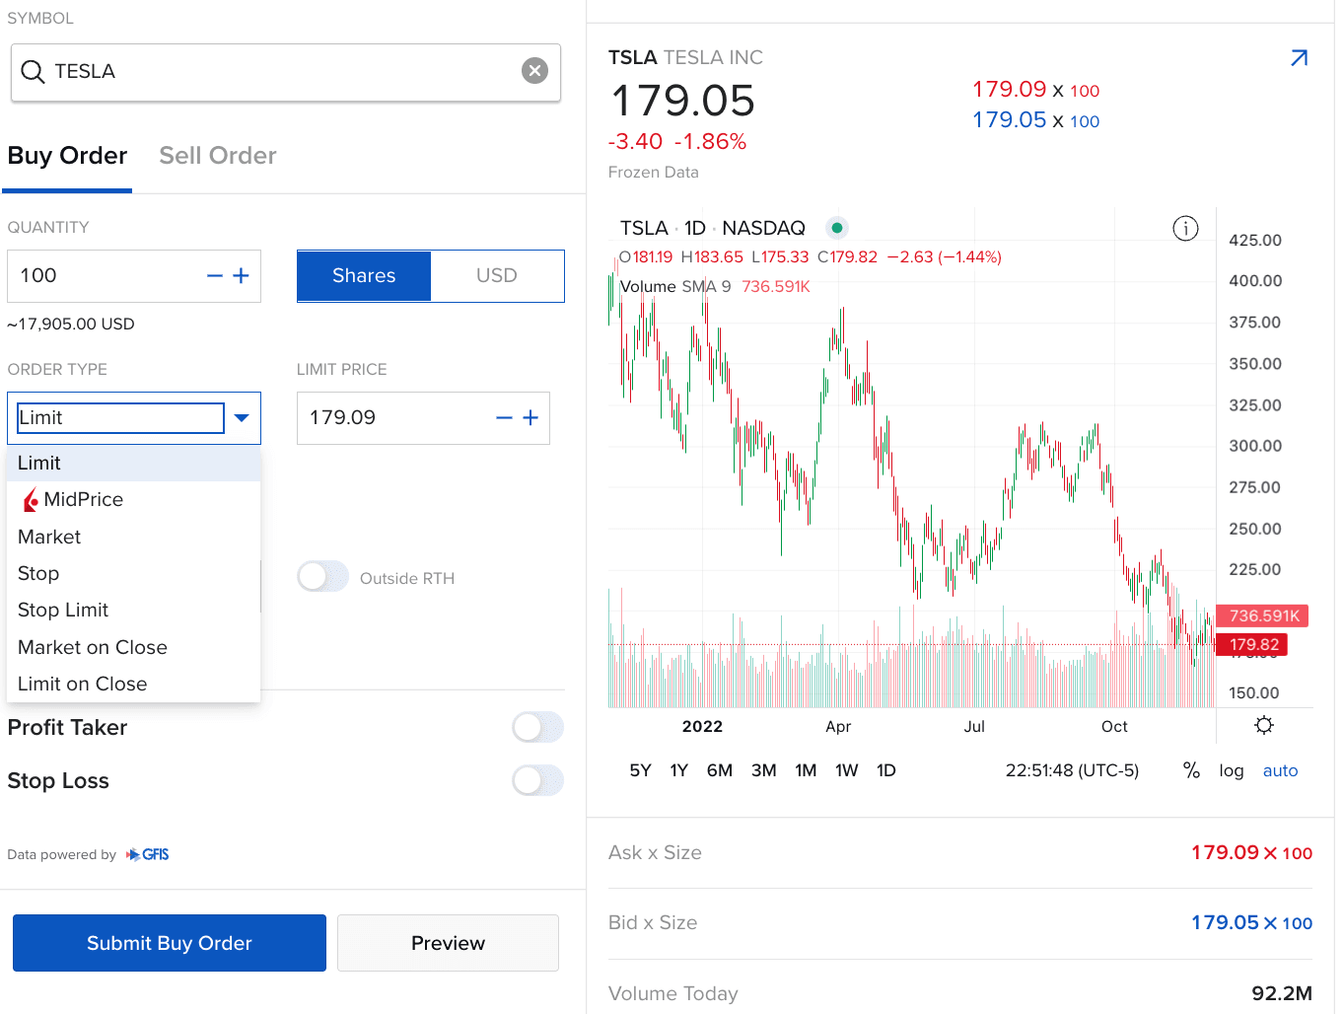This screenshot has height=1014, width=1343.
Task: Clear the TESLA symbol search field
Action: tap(534, 71)
